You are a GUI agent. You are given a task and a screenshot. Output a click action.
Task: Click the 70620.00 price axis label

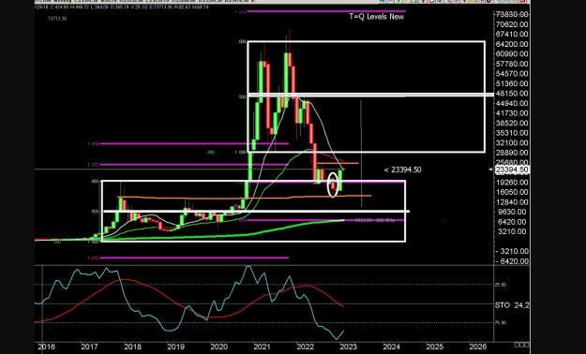(x=512, y=24)
